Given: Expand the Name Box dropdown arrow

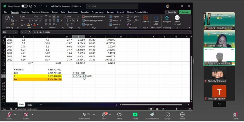Looking at the screenshot, I should [x=16, y=32].
